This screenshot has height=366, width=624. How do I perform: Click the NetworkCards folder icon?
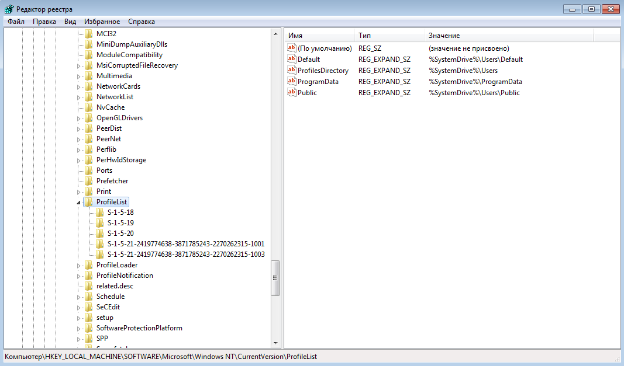tap(89, 86)
